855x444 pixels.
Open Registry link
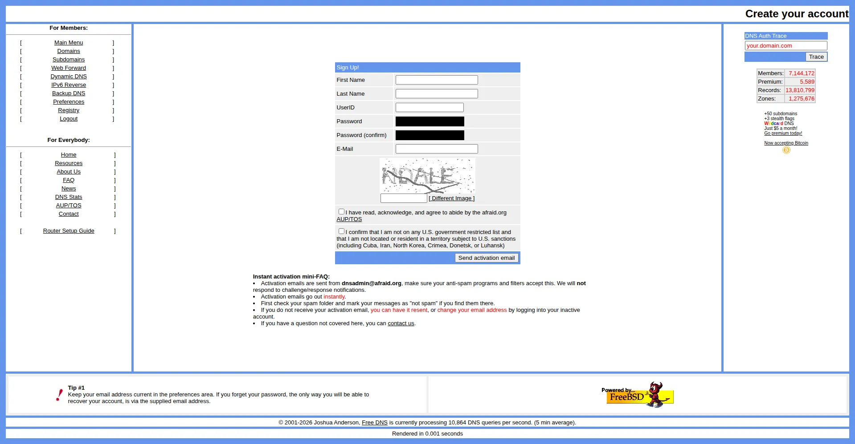(x=69, y=110)
